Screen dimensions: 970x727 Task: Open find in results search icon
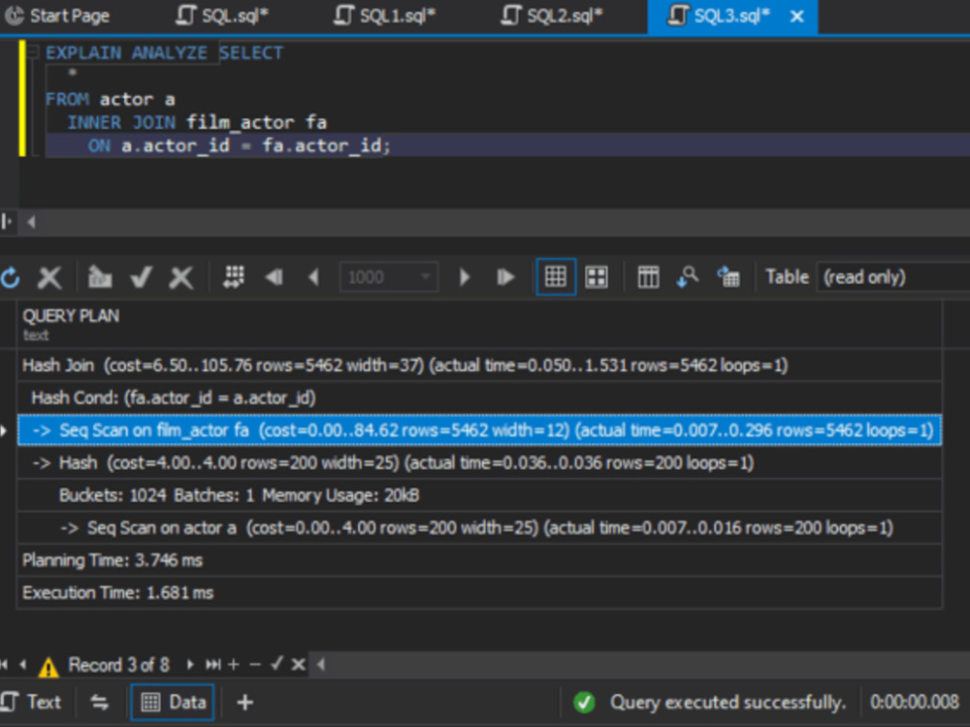688,277
